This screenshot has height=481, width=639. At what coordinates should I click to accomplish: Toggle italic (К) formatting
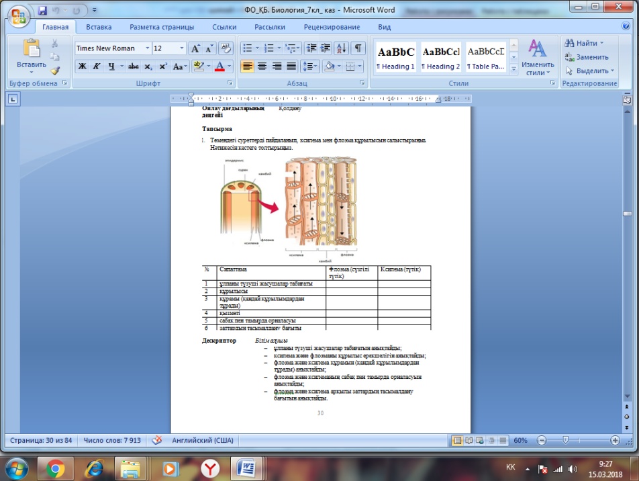point(97,66)
